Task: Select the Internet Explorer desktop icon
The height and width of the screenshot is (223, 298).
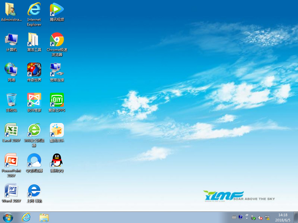Action: [x=34, y=10]
